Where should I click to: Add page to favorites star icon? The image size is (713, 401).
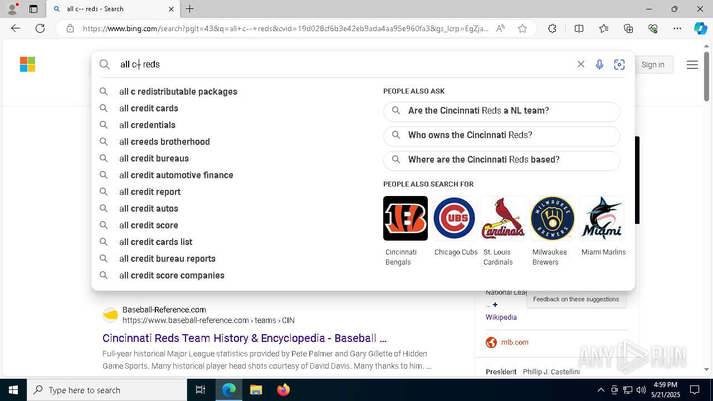[x=522, y=28]
